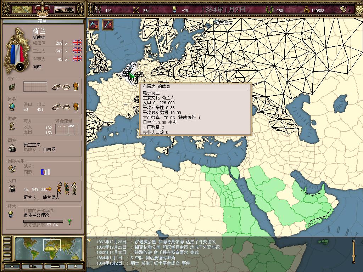Click the ruling party 自由党
Screen dimensions: 363x272
pos(49,149)
